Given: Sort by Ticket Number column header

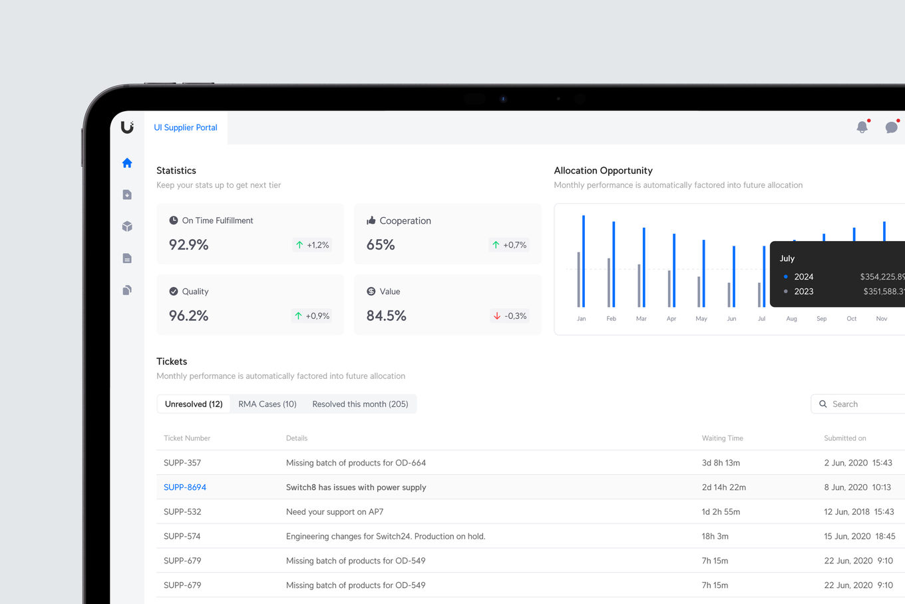Looking at the screenshot, I should 187,438.
